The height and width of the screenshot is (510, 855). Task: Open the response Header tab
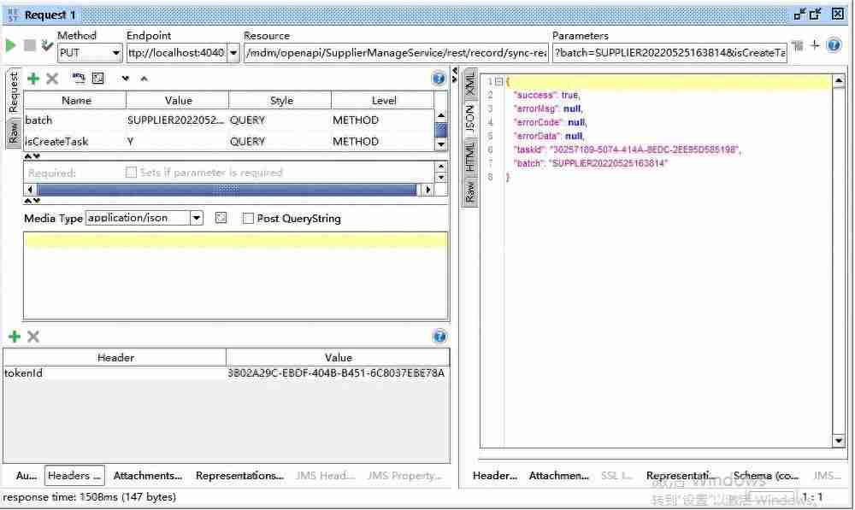tap(494, 476)
